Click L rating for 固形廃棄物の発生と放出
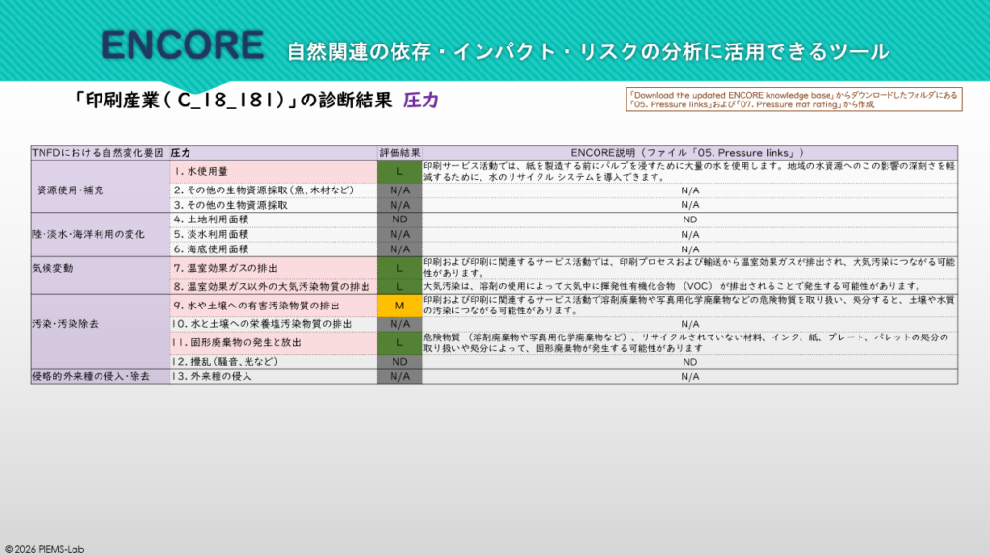 coord(398,342)
